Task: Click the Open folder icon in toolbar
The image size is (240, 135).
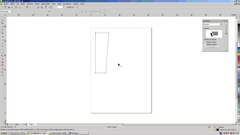Action: (x=6, y=7)
